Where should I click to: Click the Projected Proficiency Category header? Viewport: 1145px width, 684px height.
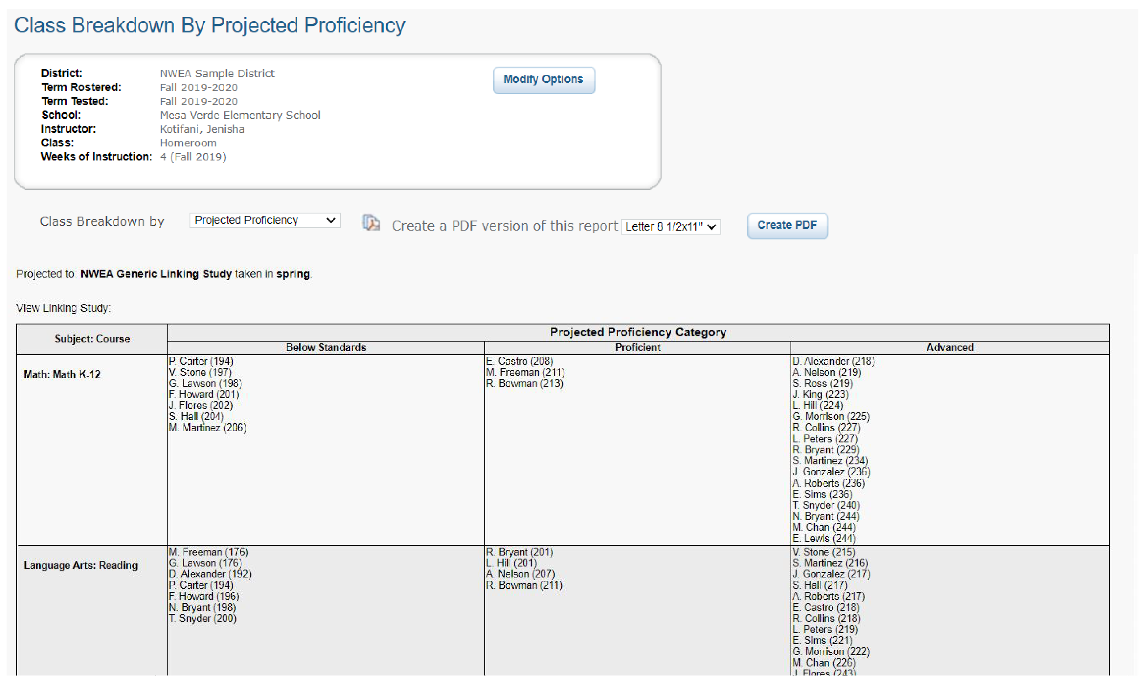[x=638, y=332]
